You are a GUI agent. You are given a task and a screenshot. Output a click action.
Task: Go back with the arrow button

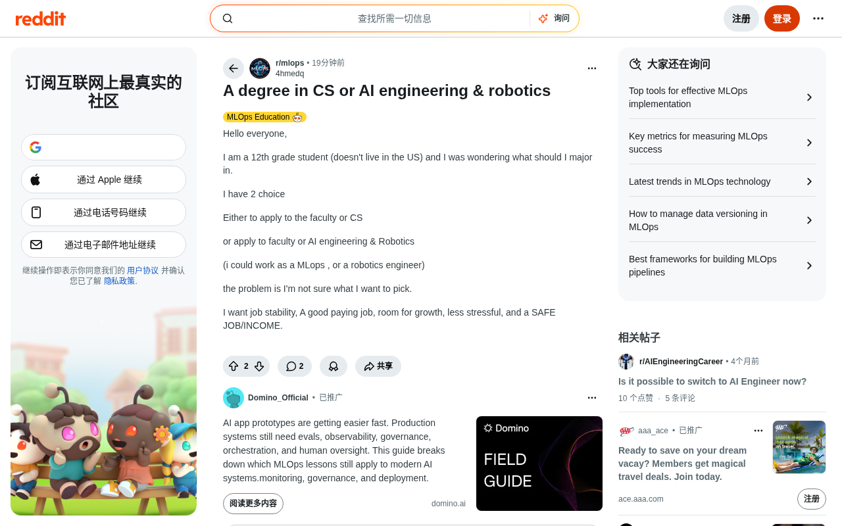click(x=234, y=68)
